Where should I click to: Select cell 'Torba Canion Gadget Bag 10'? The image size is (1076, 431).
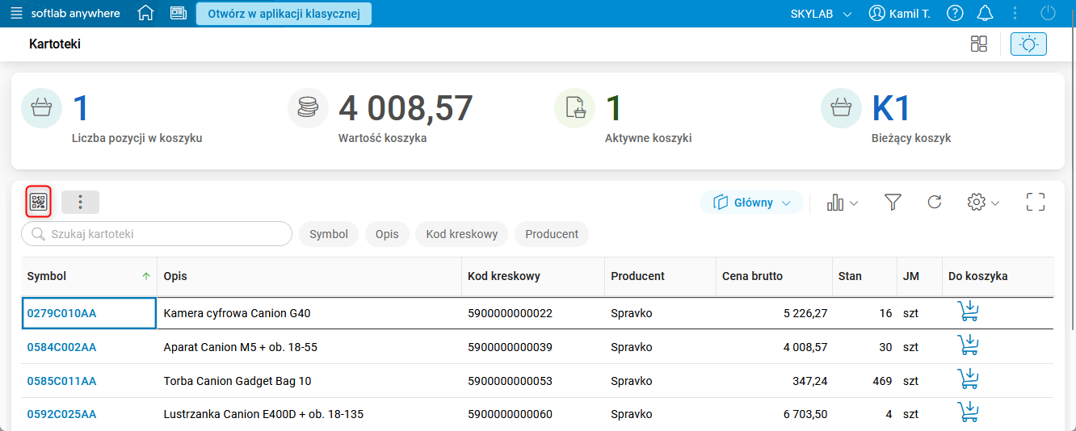(x=309, y=381)
